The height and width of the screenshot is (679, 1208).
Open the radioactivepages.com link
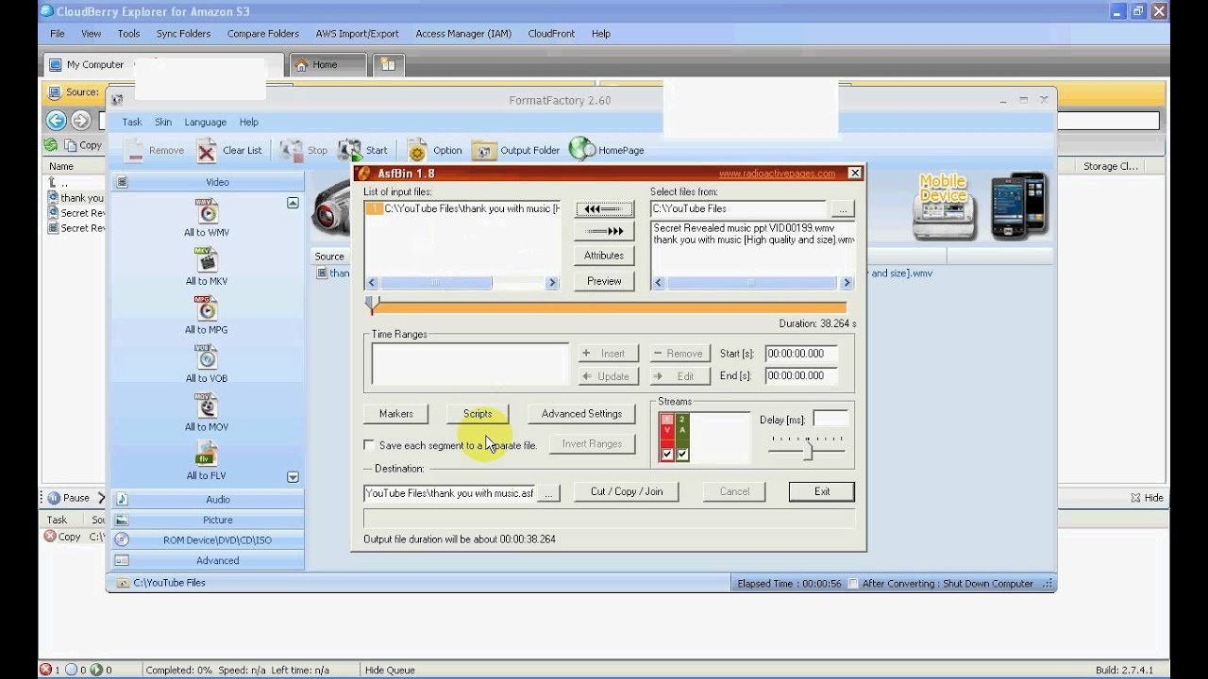[777, 174]
